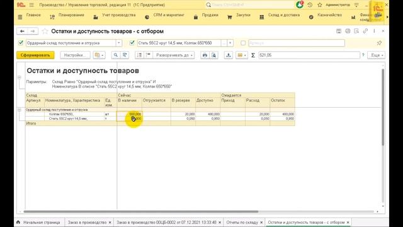This screenshot has width=403, height=227.
Task: Click the warehouse filter input field
Action: coord(71,43)
